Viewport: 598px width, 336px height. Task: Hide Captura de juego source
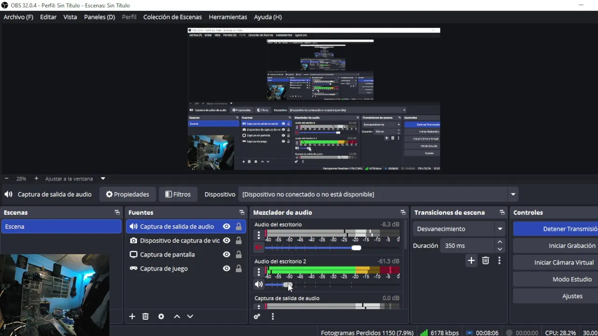click(x=227, y=268)
